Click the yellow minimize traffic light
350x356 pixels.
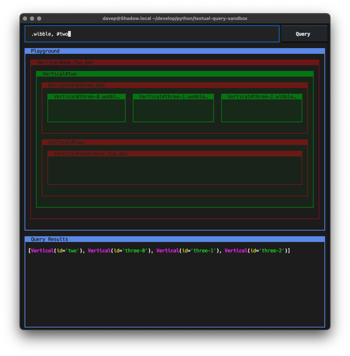tap(32, 18)
